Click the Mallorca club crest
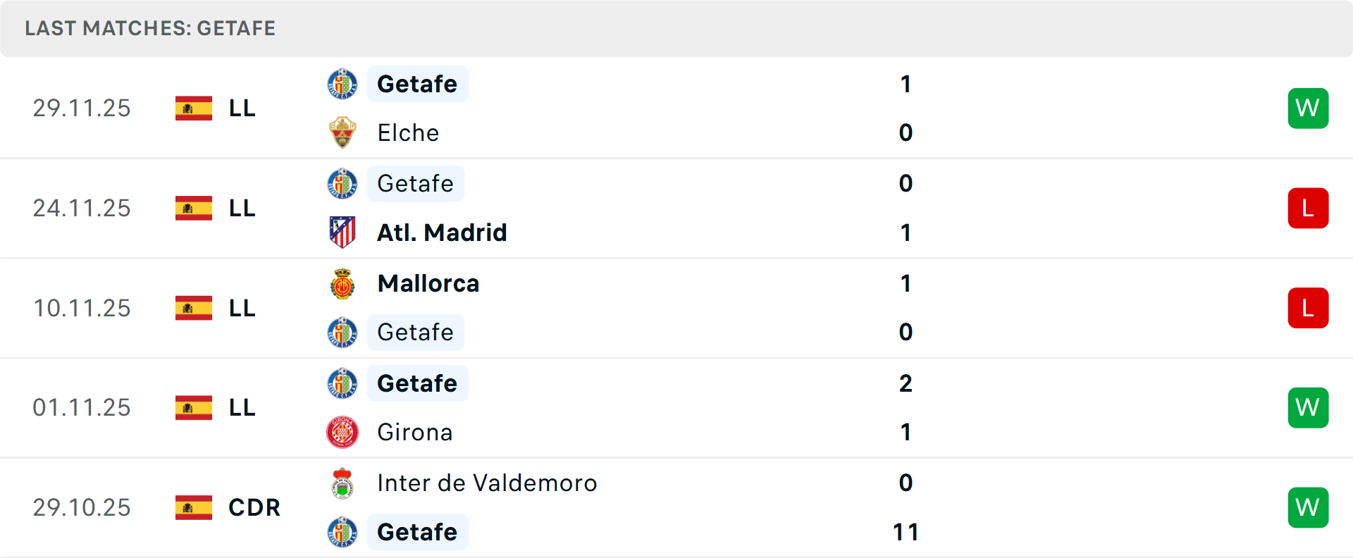This screenshot has width=1353, height=558. (x=342, y=283)
